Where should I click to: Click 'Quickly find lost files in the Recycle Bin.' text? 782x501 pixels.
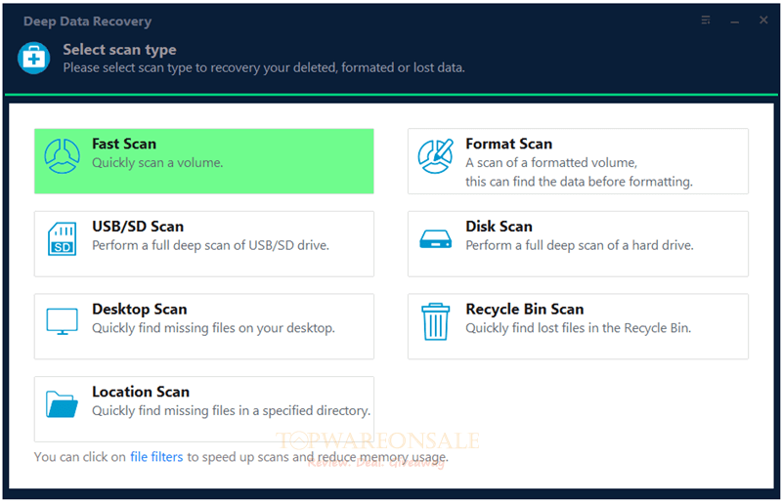579,328
